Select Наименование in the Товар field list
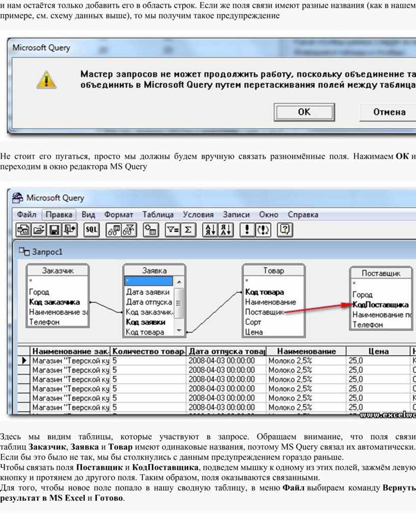Screen dimensions: 416x514 271,302
